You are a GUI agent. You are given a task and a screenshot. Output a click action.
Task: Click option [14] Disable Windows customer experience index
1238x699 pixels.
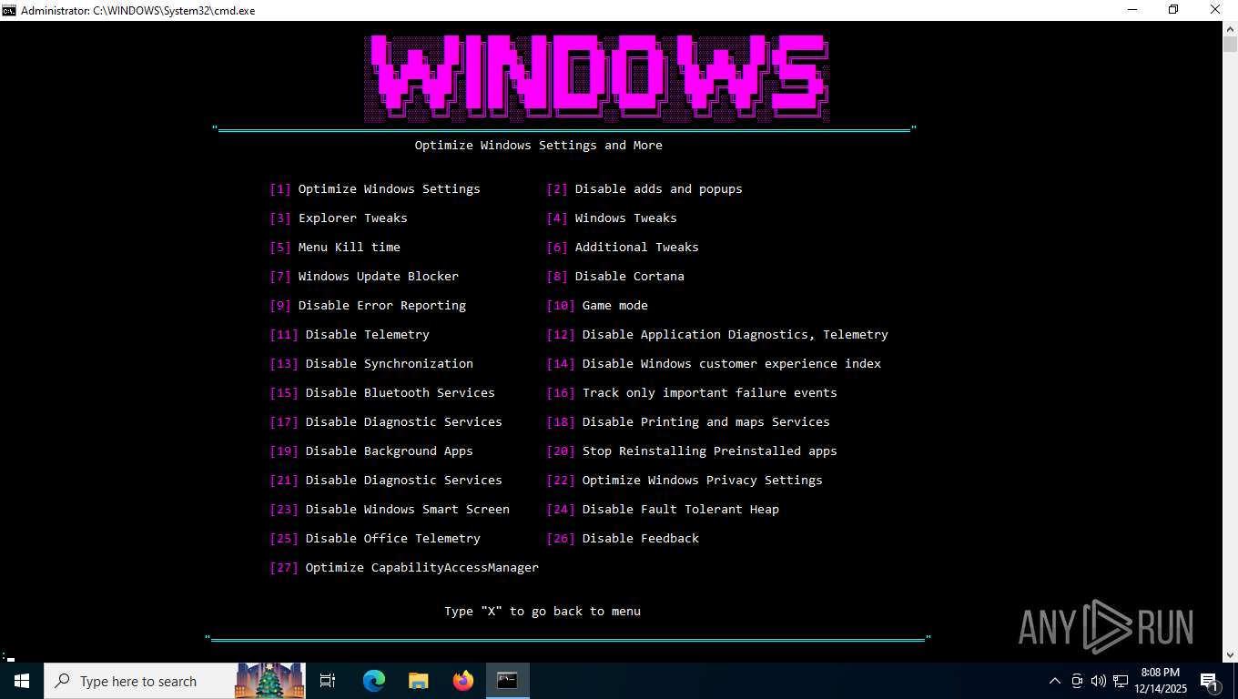coord(714,364)
